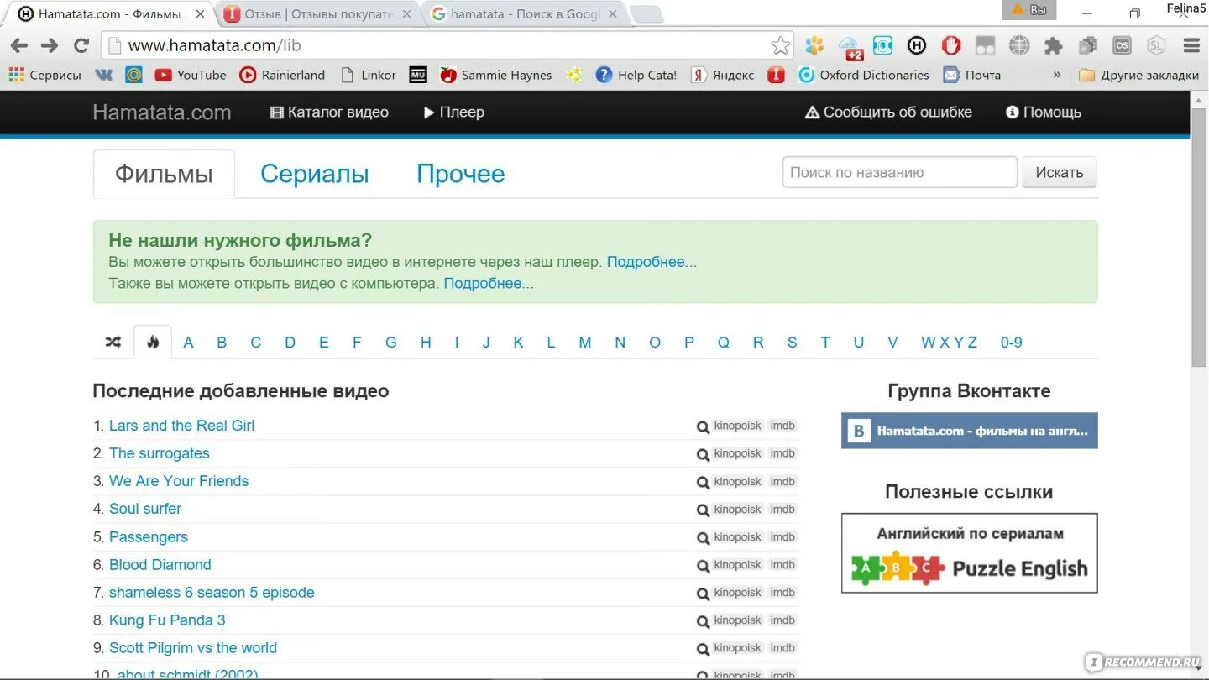
Task: Open the MU bookmark icon
Action: pos(418,75)
